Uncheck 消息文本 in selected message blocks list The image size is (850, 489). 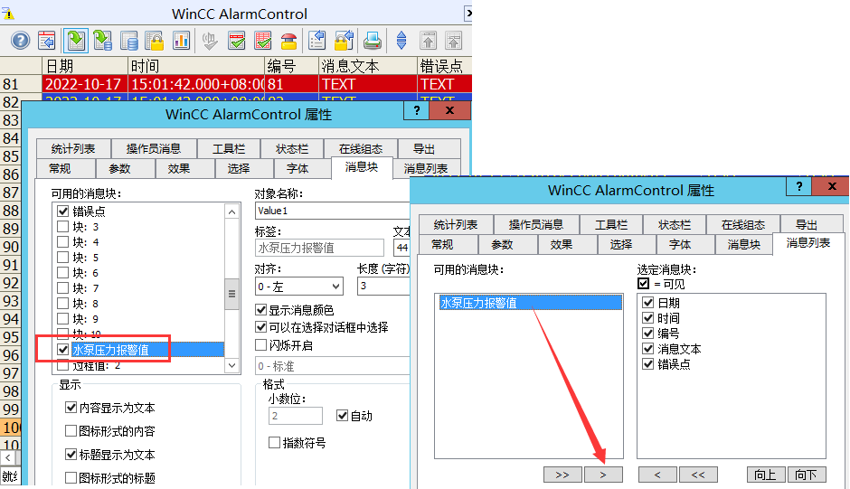(647, 349)
